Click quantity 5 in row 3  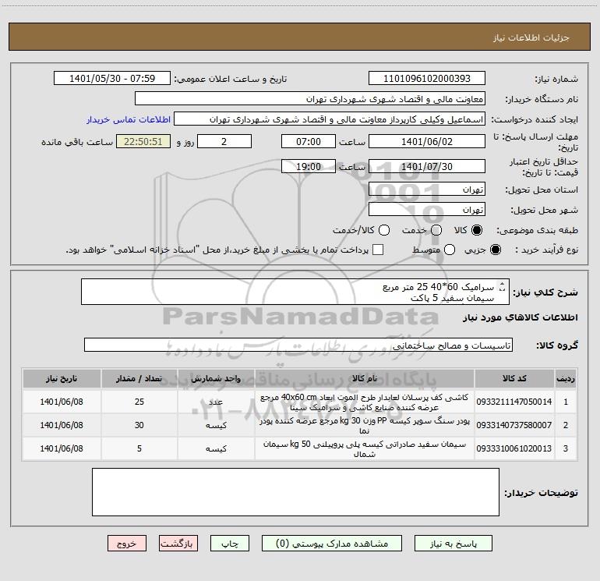click(139, 448)
